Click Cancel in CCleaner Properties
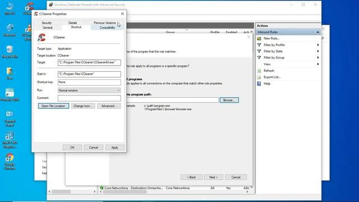This screenshot has height=202, width=359. coord(94,148)
